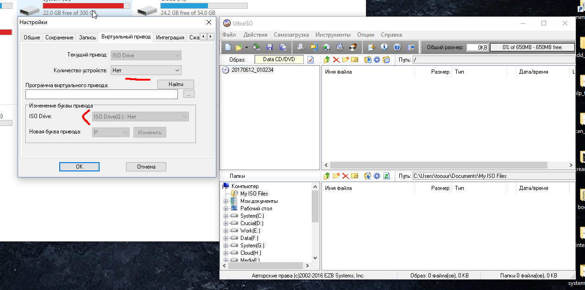Switch to the Запись tab
This screenshot has width=585, height=290.
click(88, 38)
